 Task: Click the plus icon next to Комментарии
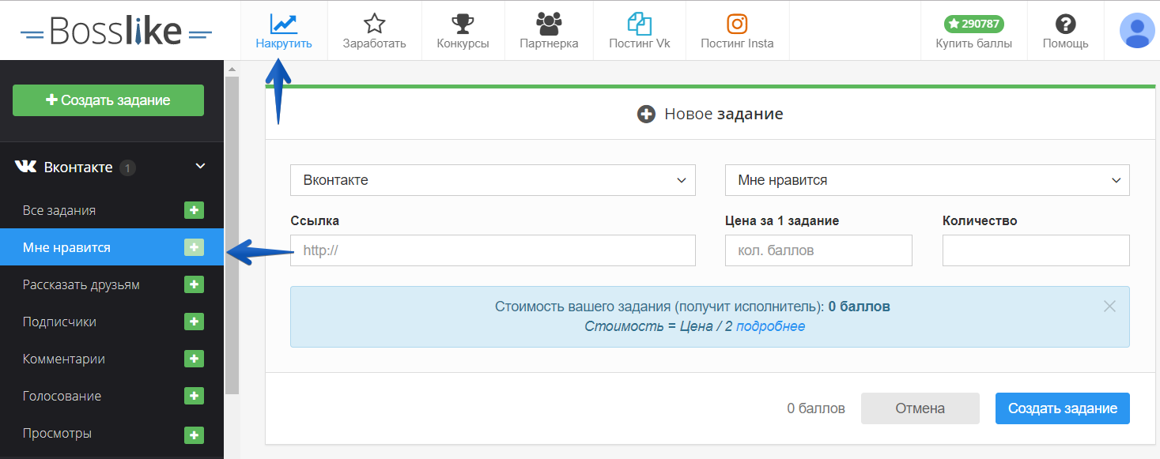194,359
